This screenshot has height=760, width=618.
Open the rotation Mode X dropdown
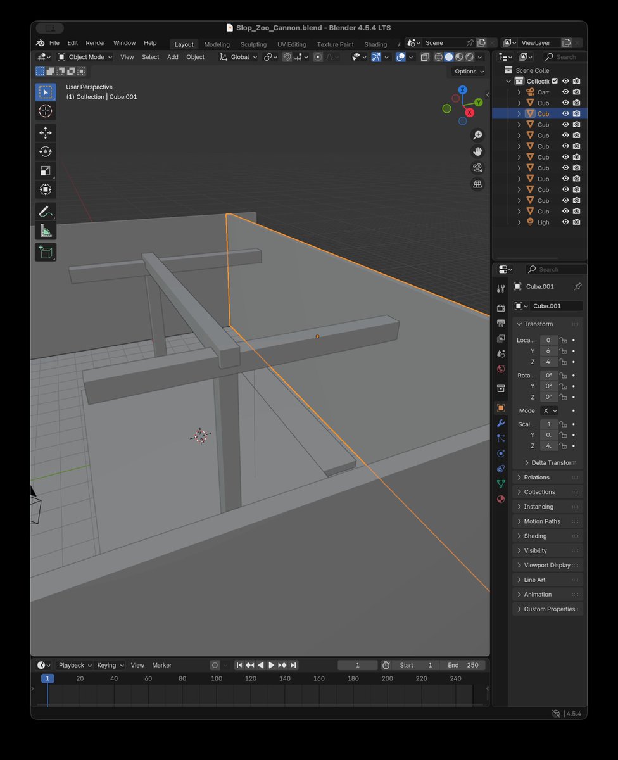tap(550, 410)
